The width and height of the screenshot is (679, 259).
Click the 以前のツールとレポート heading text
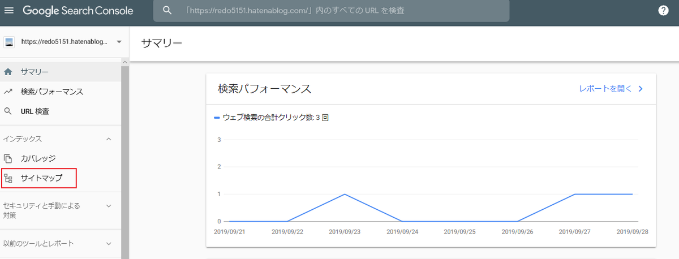pos(38,244)
